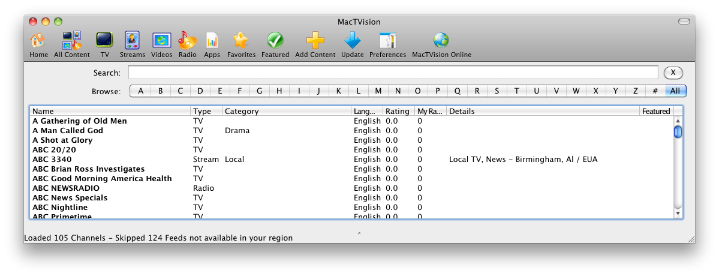This screenshot has height=276, width=719.
Task: Select the T browse segment
Action: 517,91
